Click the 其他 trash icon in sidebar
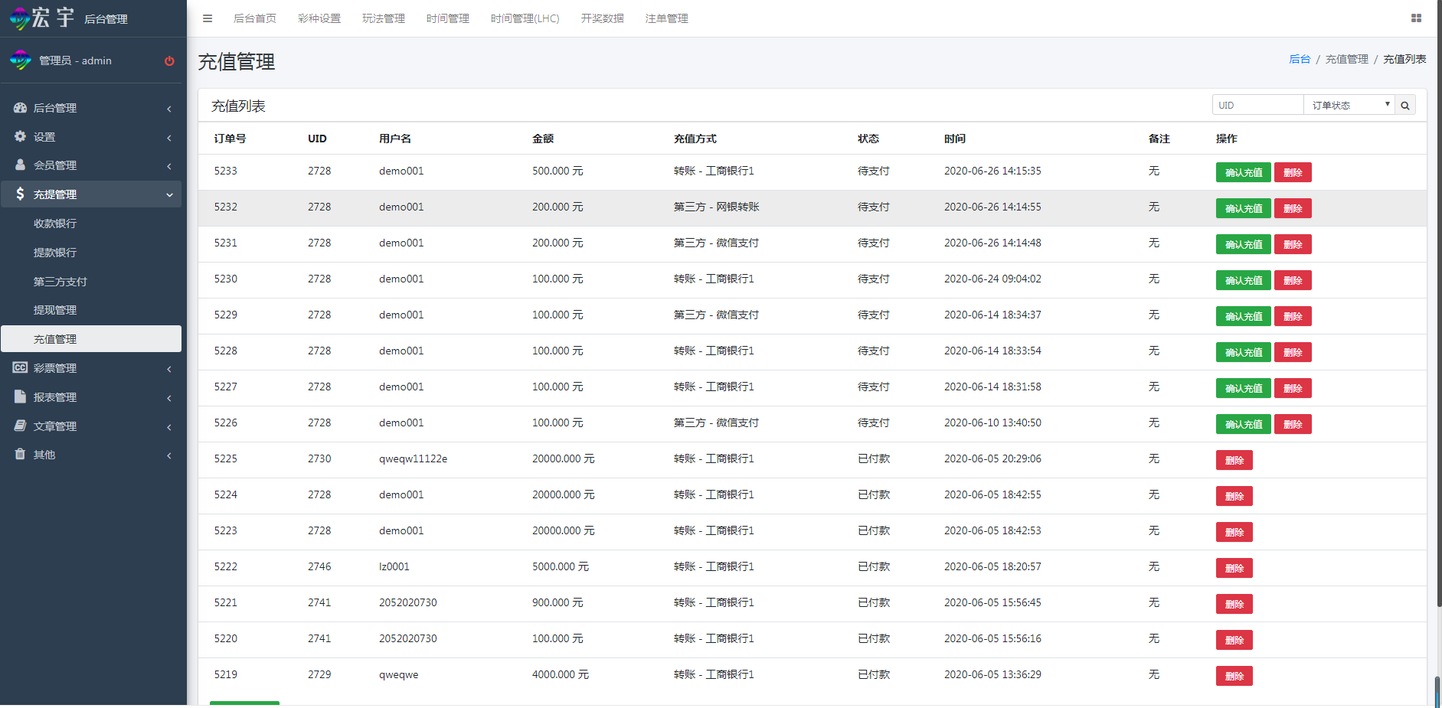The width and height of the screenshot is (1442, 708). 21,454
